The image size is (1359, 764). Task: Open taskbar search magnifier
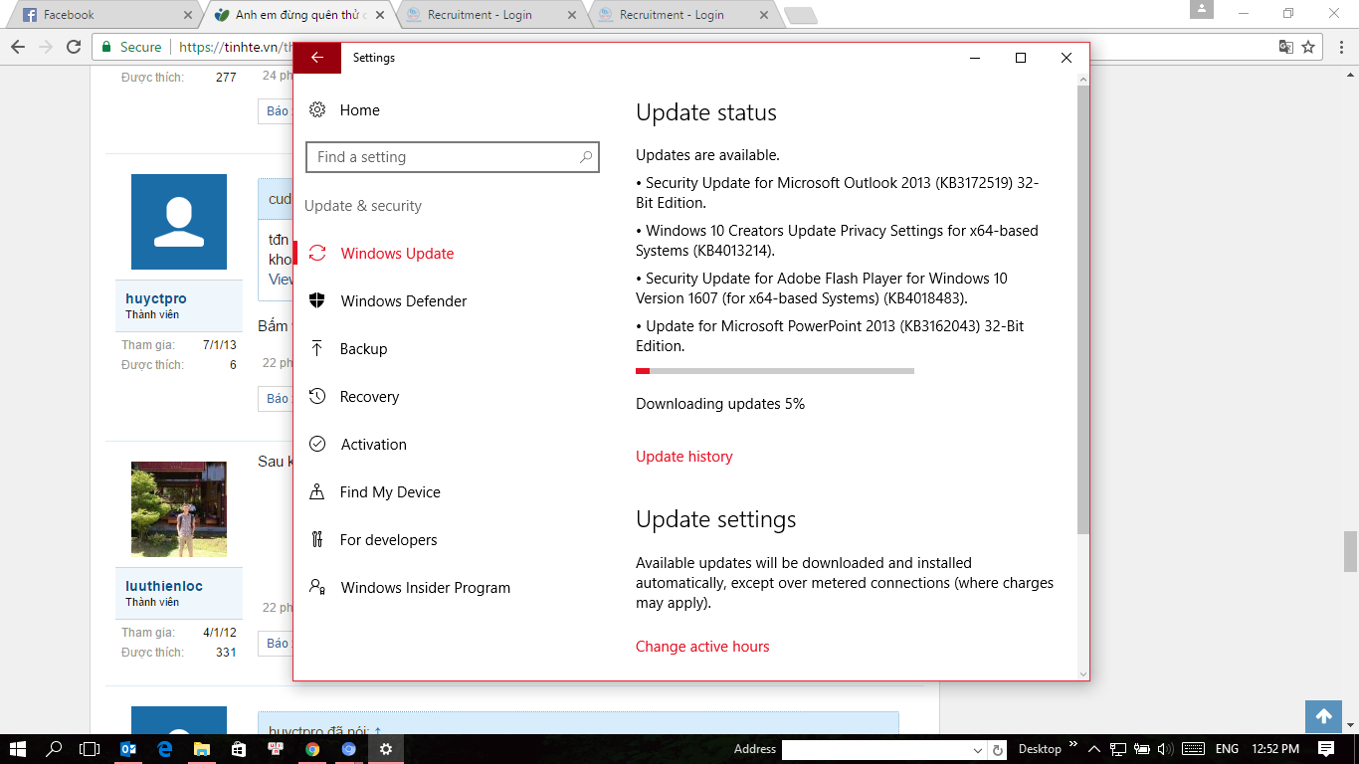pyautogui.click(x=54, y=749)
